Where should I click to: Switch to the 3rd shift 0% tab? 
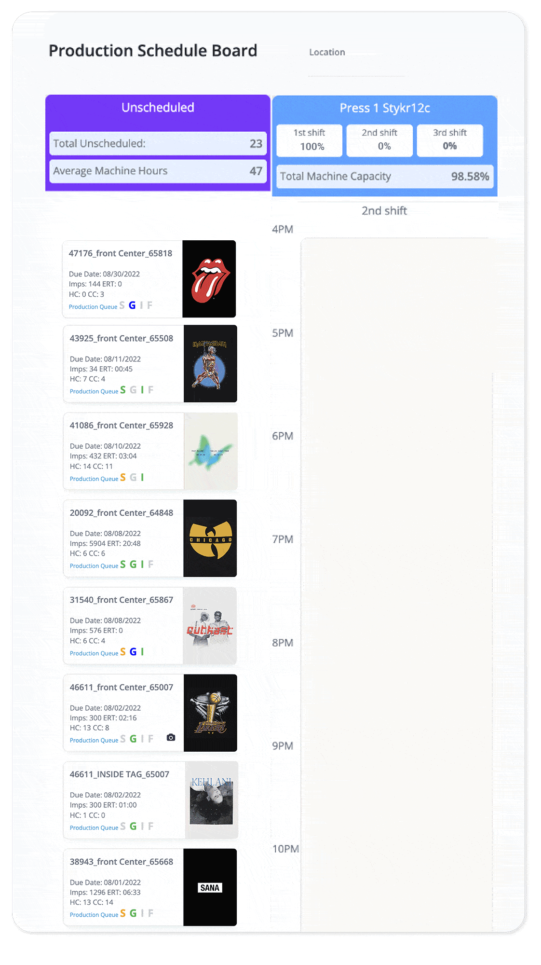[x=449, y=140]
